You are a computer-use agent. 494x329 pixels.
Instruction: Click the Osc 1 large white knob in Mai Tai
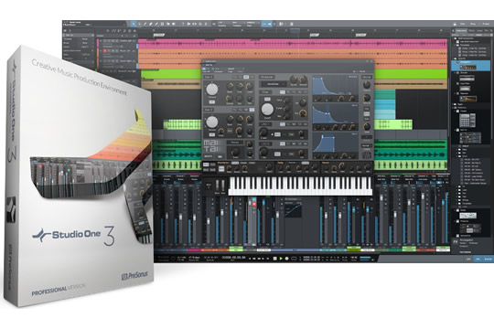211,90
